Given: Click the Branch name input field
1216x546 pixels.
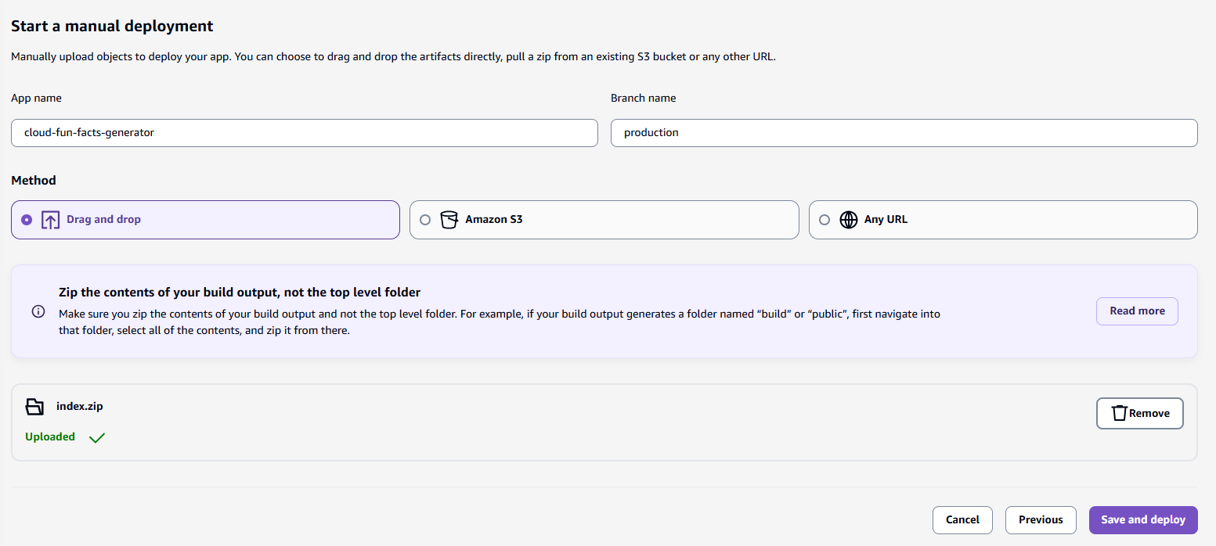Looking at the screenshot, I should point(904,133).
